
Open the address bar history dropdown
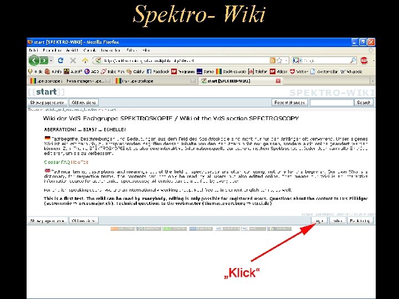286,60
